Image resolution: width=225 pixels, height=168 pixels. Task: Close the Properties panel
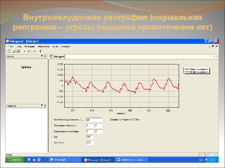(x=45, y=105)
